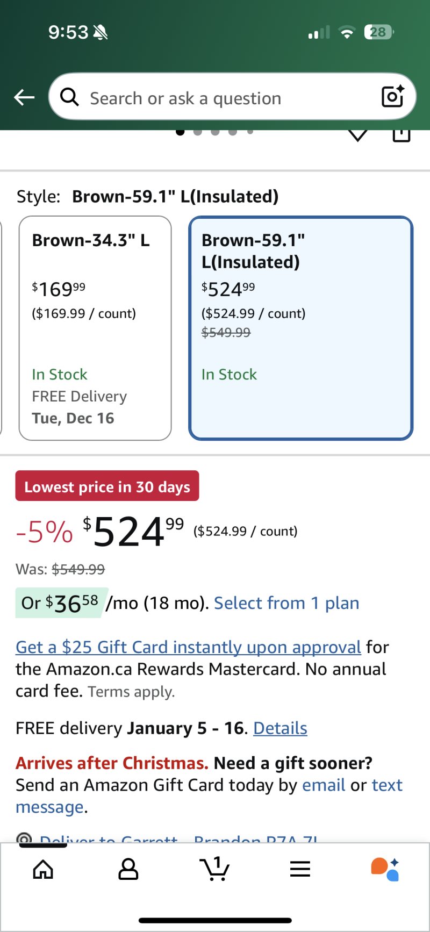Select the Brown-59.1" L(Insulated) style option

(300, 328)
